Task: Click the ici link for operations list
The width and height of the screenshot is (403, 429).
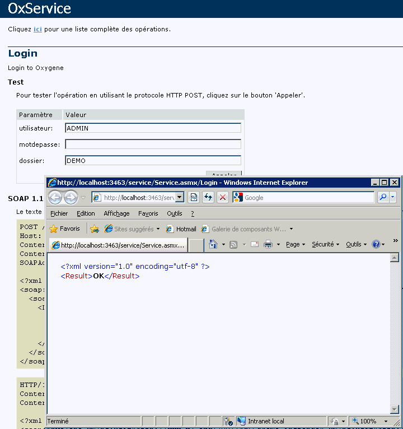Action: (38, 29)
